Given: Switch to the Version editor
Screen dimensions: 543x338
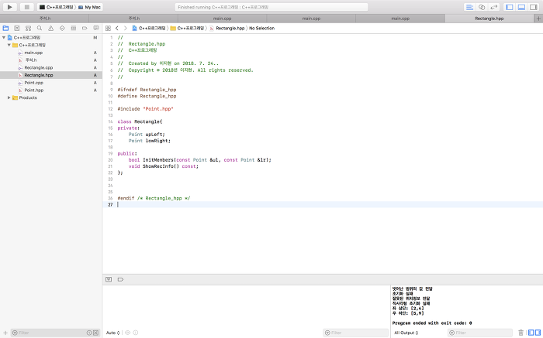Looking at the screenshot, I should 494,7.
